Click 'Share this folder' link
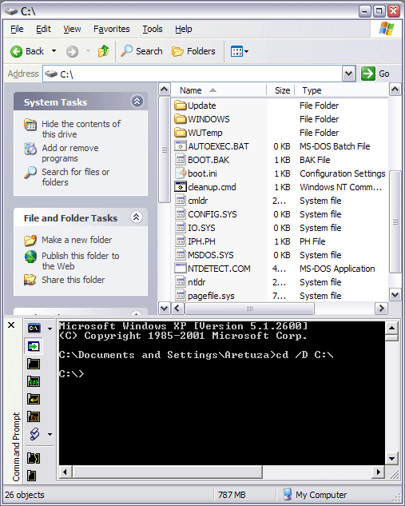The width and height of the screenshot is (405, 506). pyautogui.click(x=73, y=280)
